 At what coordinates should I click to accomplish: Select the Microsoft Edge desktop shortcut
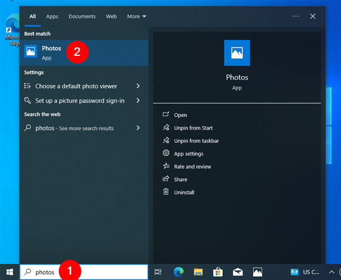(12, 29)
